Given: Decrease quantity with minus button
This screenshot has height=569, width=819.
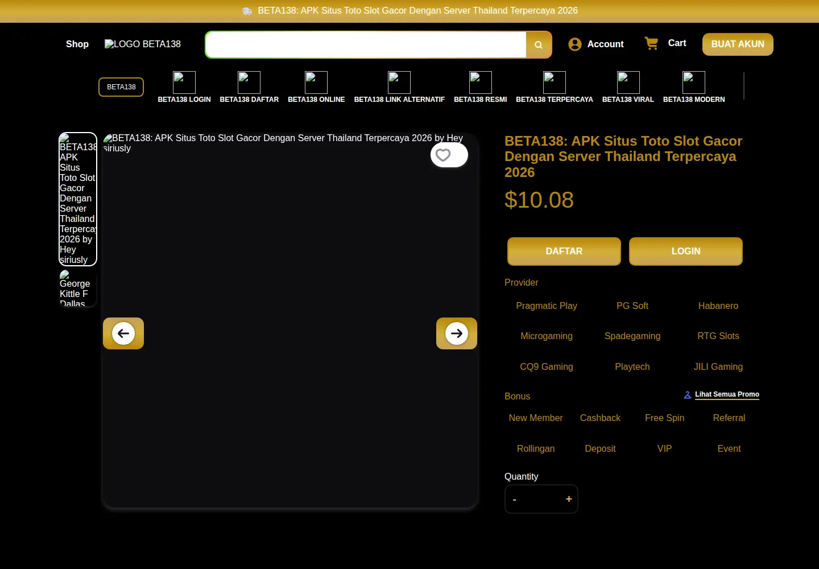Looking at the screenshot, I should pos(515,500).
